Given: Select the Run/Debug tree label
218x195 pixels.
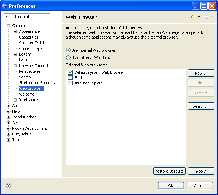Looking at the screenshot, I should [22, 134].
